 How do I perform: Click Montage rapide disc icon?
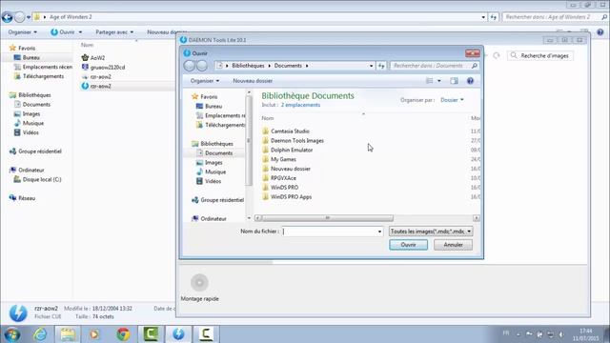pyautogui.click(x=199, y=283)
